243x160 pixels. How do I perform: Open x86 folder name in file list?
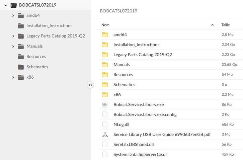click(x=117, y=94)
